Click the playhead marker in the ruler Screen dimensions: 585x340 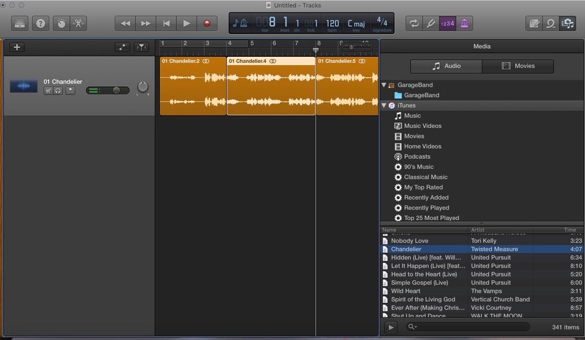pos(316,50)
